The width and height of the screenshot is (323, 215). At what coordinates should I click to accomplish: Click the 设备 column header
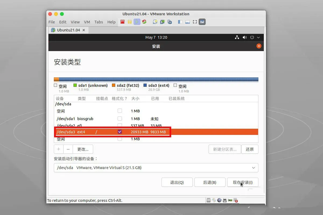tap(59, 99)
